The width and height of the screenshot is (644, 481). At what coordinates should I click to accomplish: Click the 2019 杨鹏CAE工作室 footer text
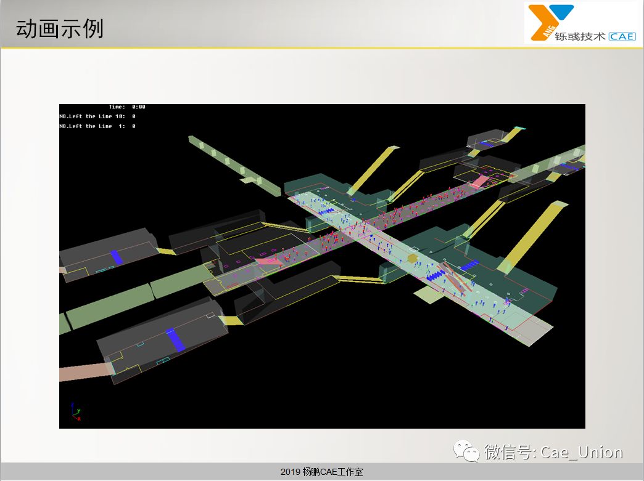click(321, 472)
